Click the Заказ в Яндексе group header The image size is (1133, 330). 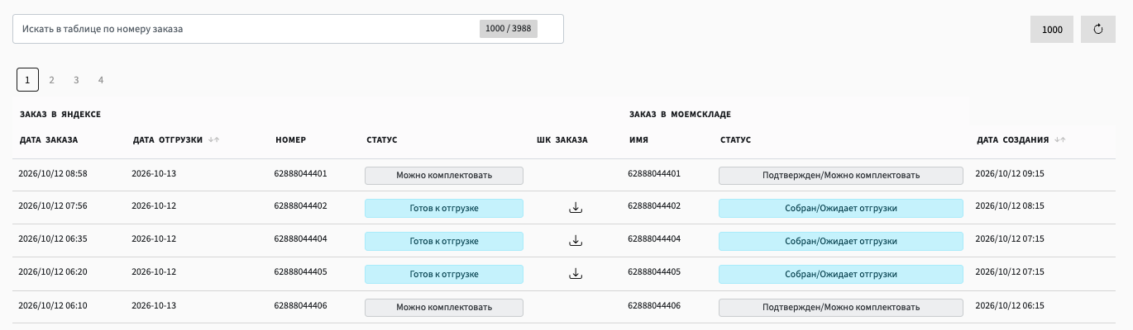(x=60, y=114)
